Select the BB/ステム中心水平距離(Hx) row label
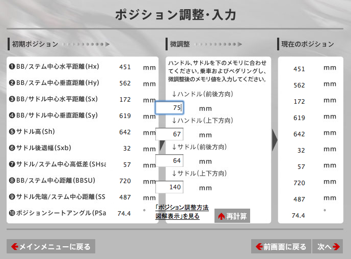This screenshot has width=351, height=259. click(54, 67)
